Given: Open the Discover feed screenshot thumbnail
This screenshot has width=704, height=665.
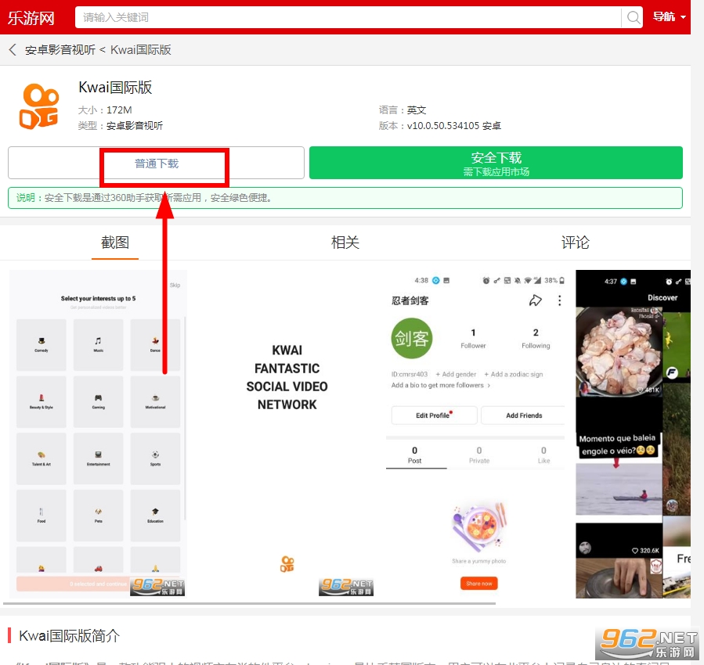Looking at the screenshot, I should coord(633,434).
